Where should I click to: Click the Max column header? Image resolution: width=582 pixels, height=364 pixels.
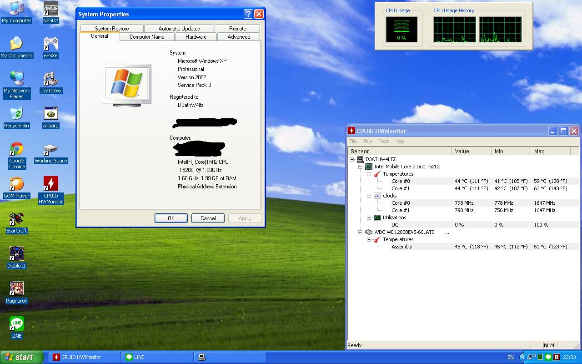click(551, 151)
